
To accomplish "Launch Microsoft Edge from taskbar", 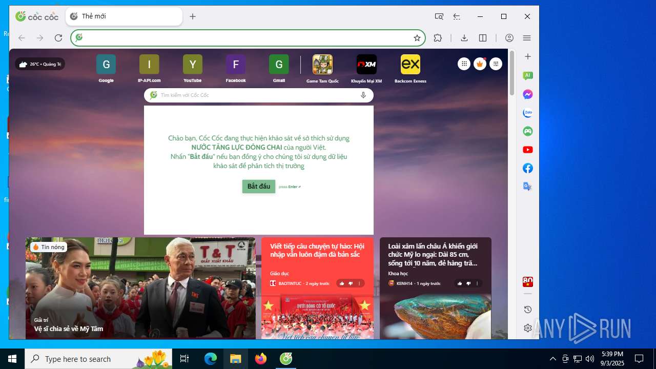I will [211, 359].
